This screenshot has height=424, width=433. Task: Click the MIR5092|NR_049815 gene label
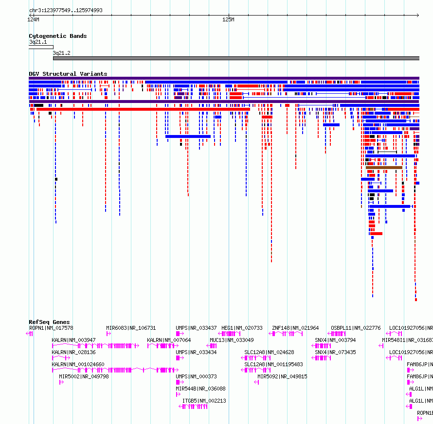coord(282,376)
